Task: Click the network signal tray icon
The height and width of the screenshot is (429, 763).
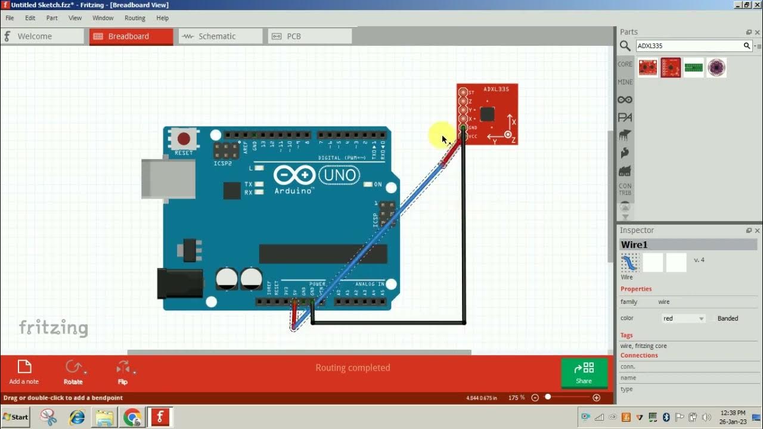Action: 600,417
